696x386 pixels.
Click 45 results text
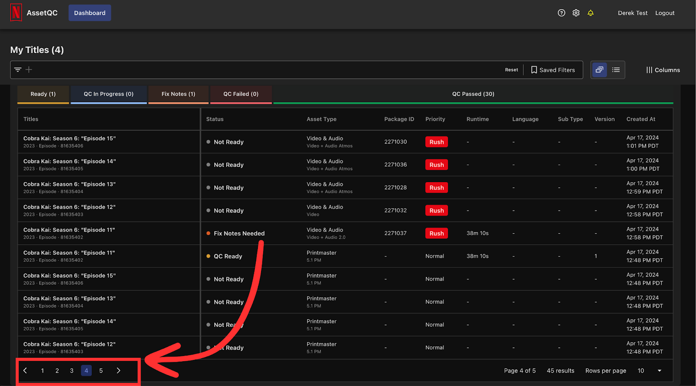pos(560,371)
